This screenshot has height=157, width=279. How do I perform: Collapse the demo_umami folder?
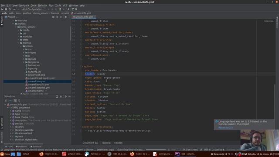tap(16, 27)
